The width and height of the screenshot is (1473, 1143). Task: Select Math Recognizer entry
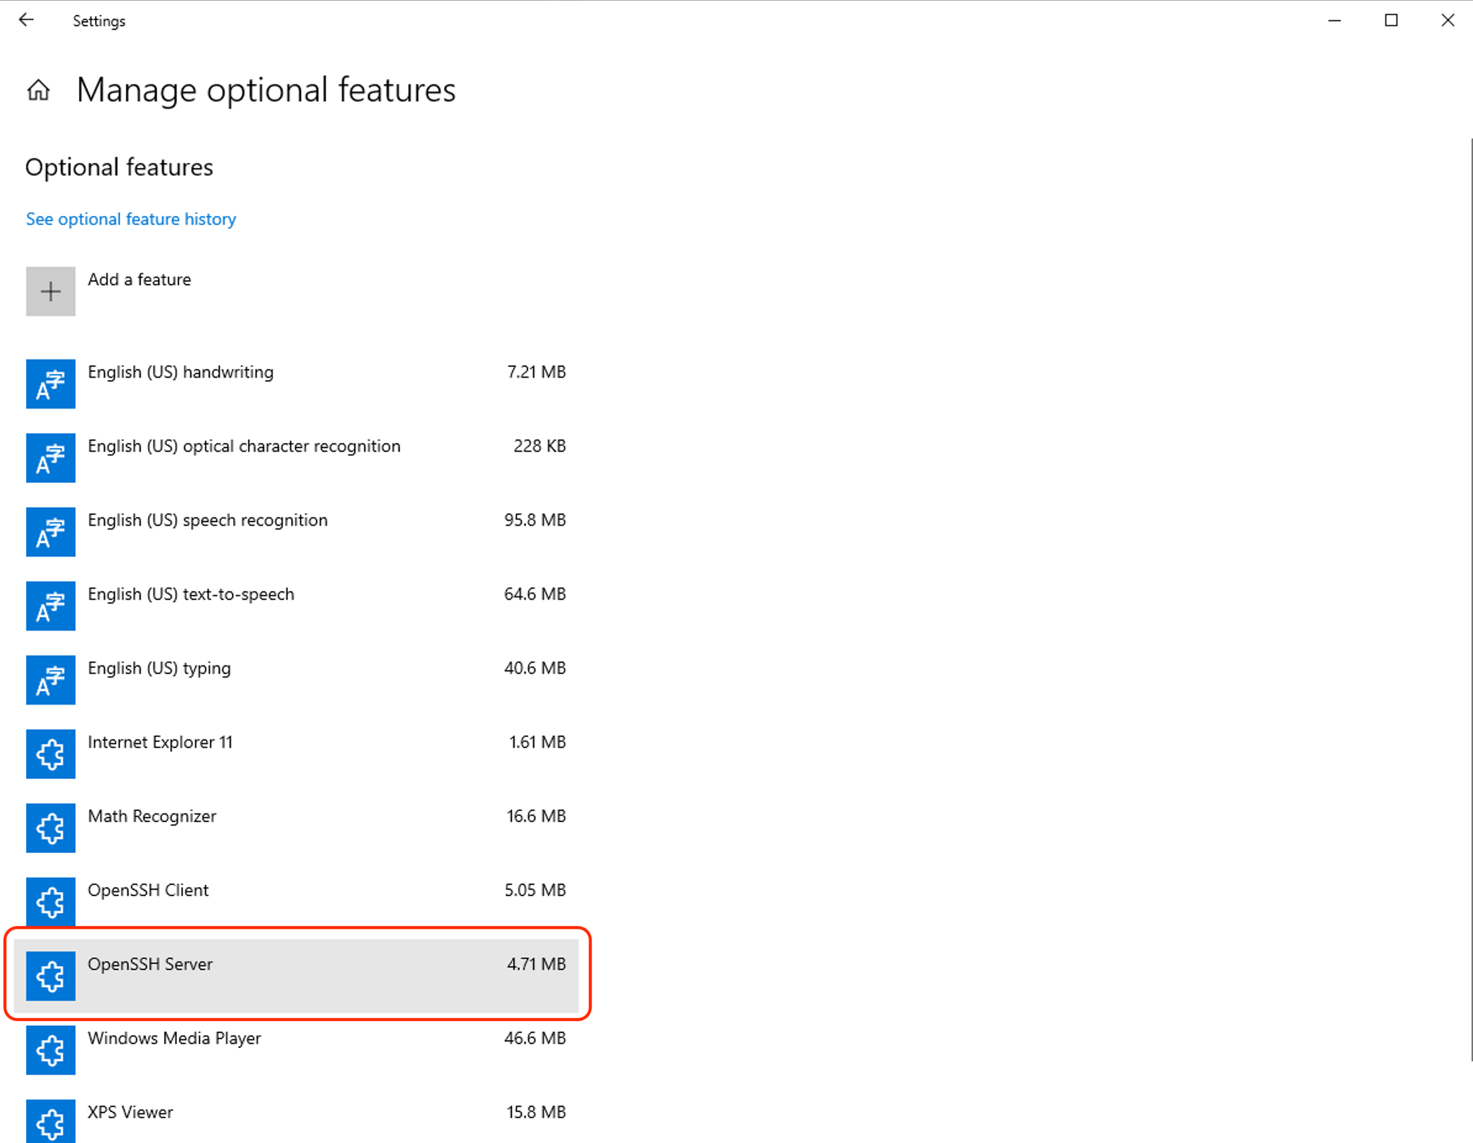(x=296, y=828)
